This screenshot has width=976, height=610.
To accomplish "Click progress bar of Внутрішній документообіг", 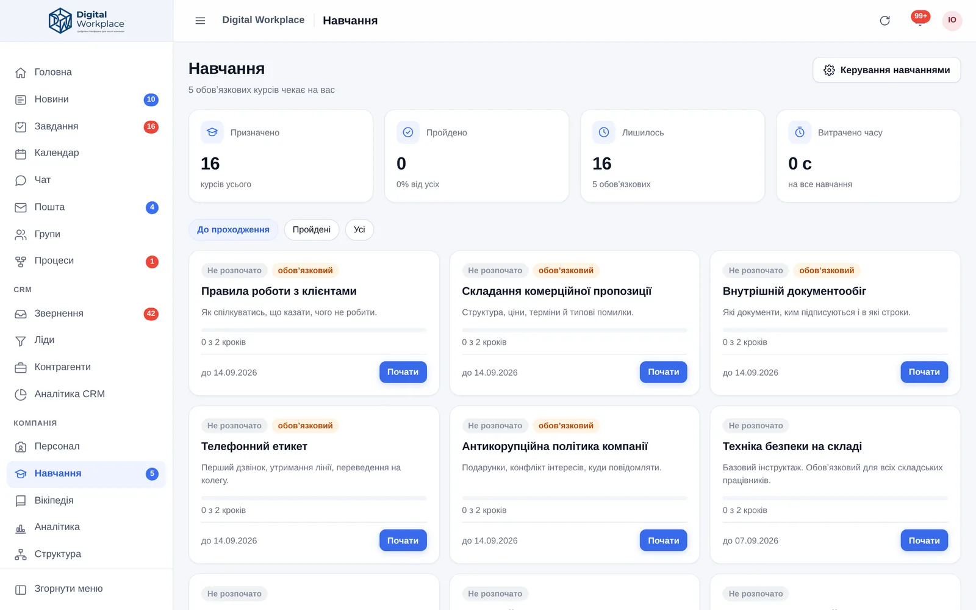I will pos(835,330).
